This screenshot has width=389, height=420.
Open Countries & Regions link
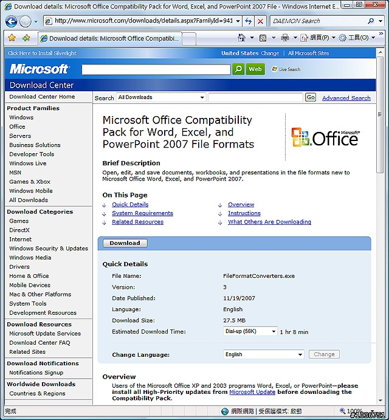[37, 393]
